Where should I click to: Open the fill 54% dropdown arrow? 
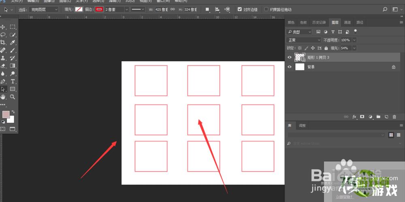pos(354,48)
